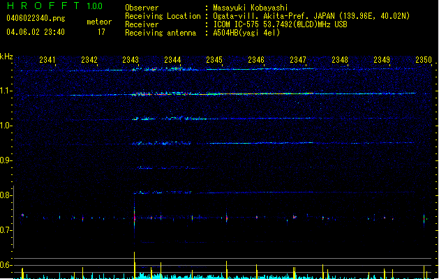Click the 2346 time axis label

256,60
